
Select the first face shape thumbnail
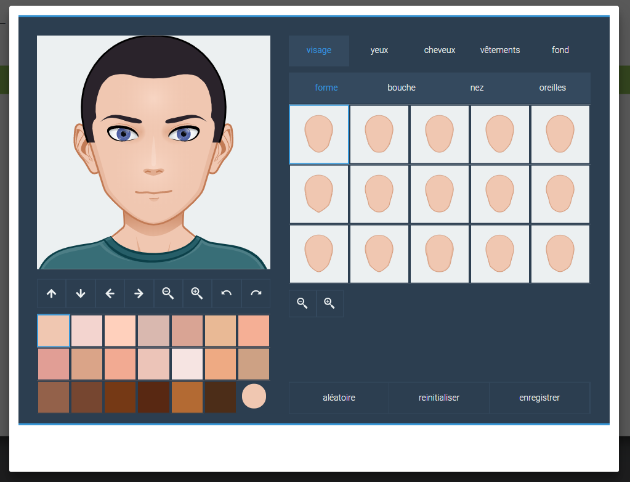click(319, 134)
